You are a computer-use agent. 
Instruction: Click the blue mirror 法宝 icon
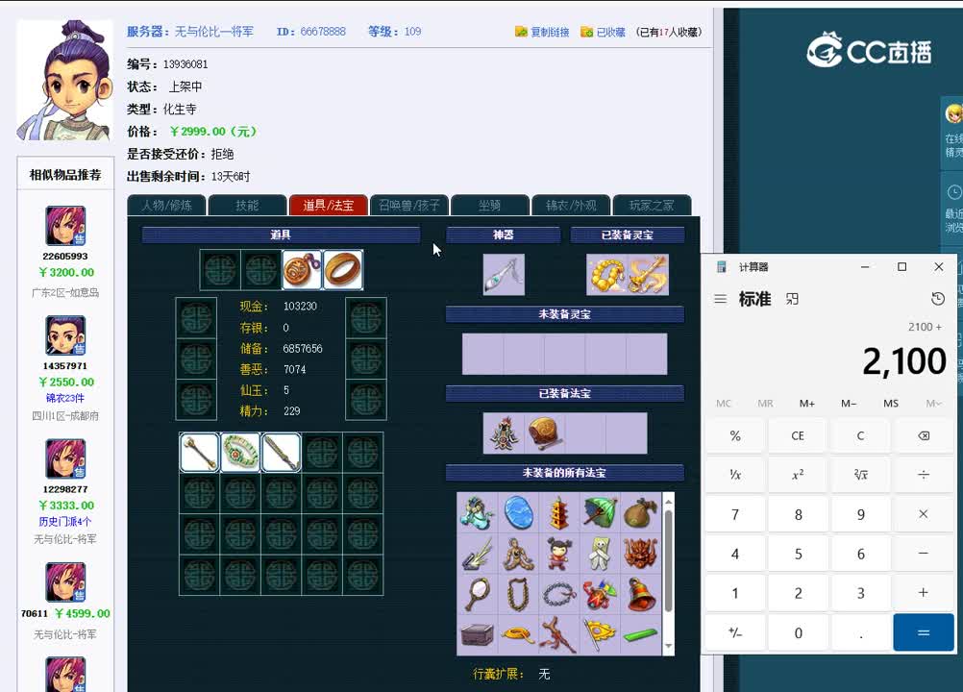(x=518, y=512)
